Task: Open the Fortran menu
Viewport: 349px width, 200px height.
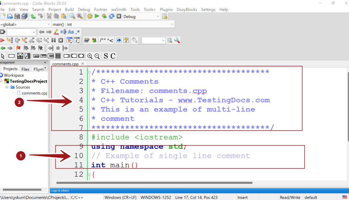Action: [x=100, y=9]
